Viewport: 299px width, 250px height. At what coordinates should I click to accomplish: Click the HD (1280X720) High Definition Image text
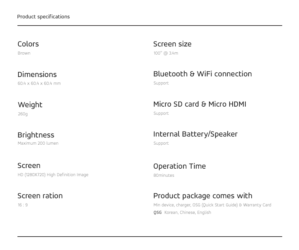(53, 175)
